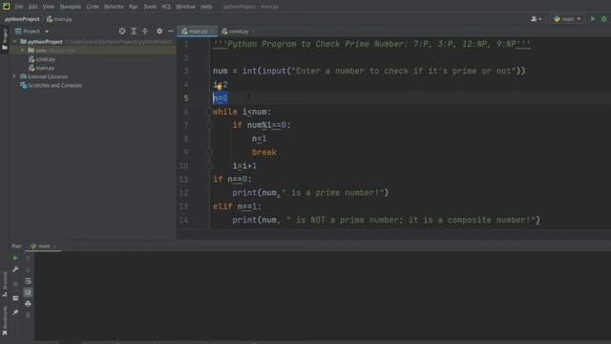Screen dimensions: 611x344
Task: Click the down arrow in the Run panel
Action: [x=28, y=269]
